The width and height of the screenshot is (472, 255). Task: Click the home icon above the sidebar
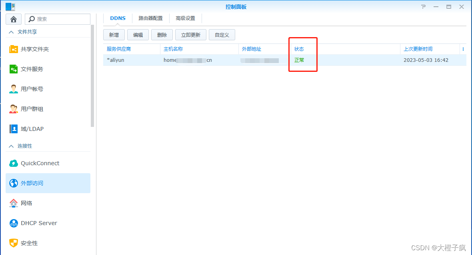(14, 19)
